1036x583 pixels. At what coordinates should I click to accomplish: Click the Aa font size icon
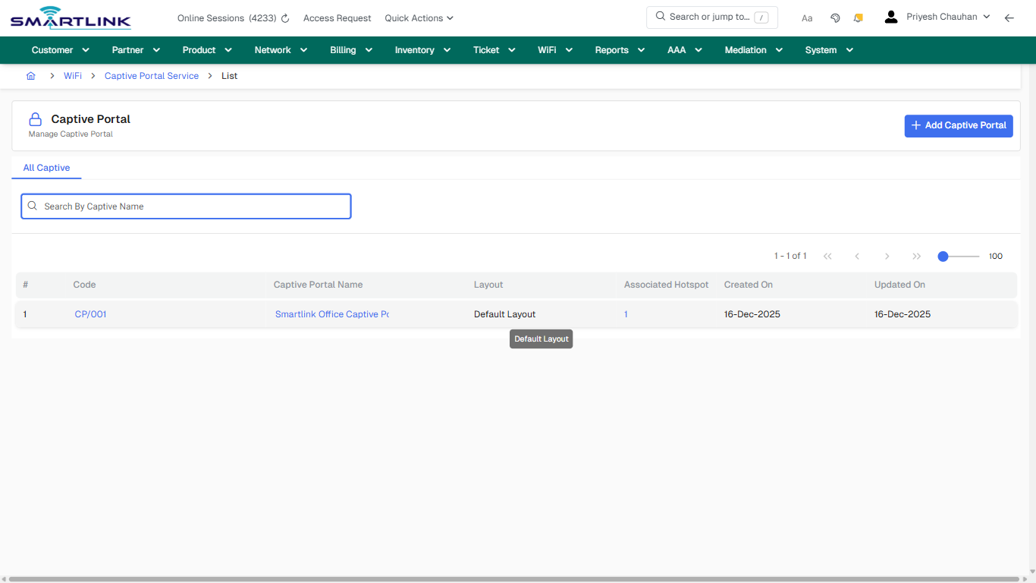click(807, 17)
